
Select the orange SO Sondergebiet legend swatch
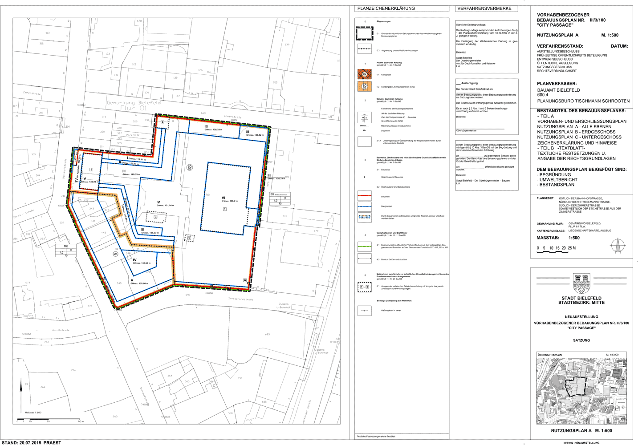(x=364, y=86)
